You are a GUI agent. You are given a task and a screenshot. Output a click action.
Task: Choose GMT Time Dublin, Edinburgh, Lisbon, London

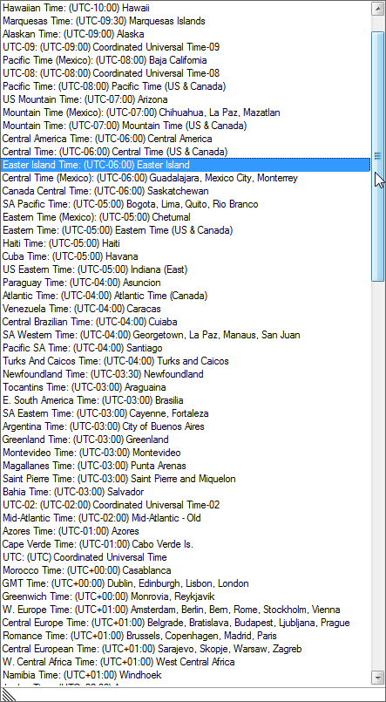(x=186, y=583)
